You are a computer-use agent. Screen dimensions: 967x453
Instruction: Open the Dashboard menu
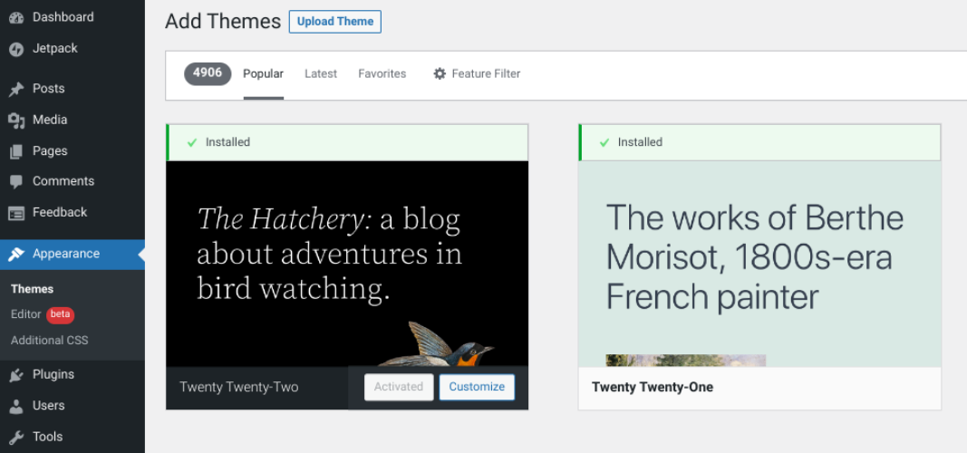[x=73, y=17]
